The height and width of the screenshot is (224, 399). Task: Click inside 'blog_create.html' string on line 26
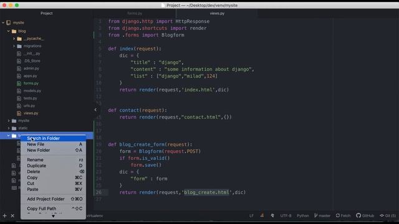click(206, 192)
